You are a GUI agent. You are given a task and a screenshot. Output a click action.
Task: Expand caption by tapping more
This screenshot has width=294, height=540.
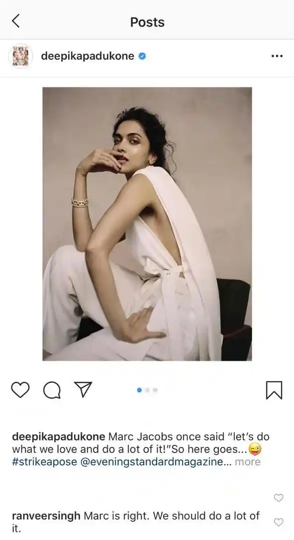(x=248, y=462)
